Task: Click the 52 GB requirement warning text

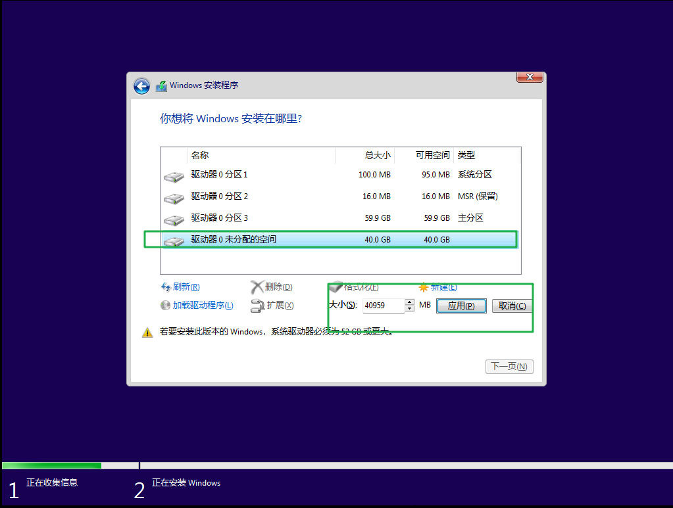Action: point(277,332)
